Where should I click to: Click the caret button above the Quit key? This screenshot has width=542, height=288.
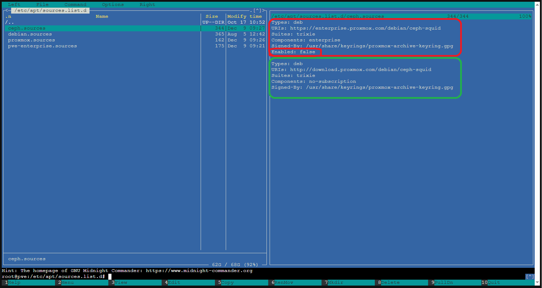coord(529,277)
